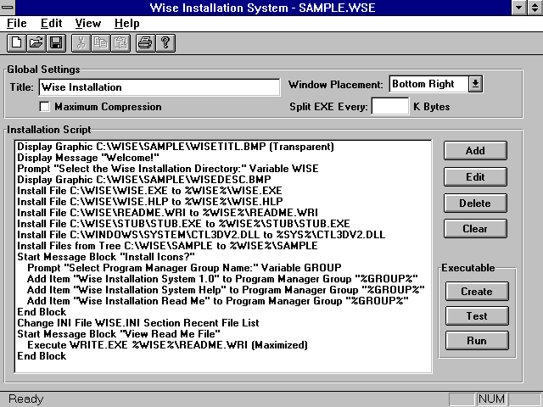Click the Print toolbar icon
The height and width of the screenshot is (407, 543).
coord(146,42)
